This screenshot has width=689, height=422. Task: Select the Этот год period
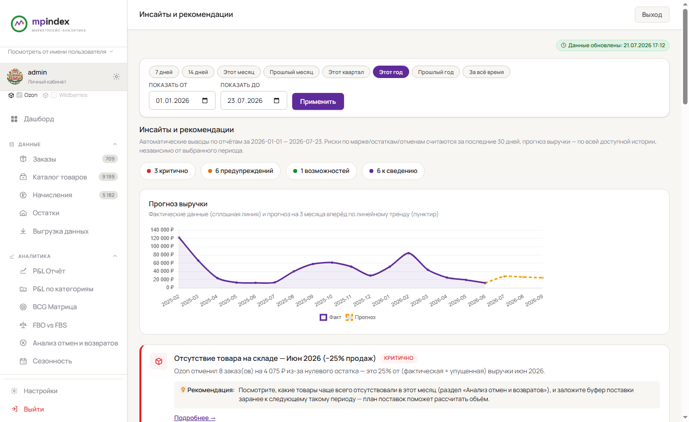pos(391,72)
